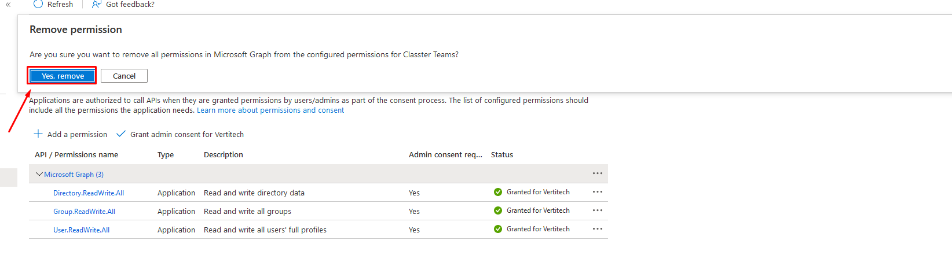
Task: Collapse the side menu with double-chevron
Action: pos(8,5)
